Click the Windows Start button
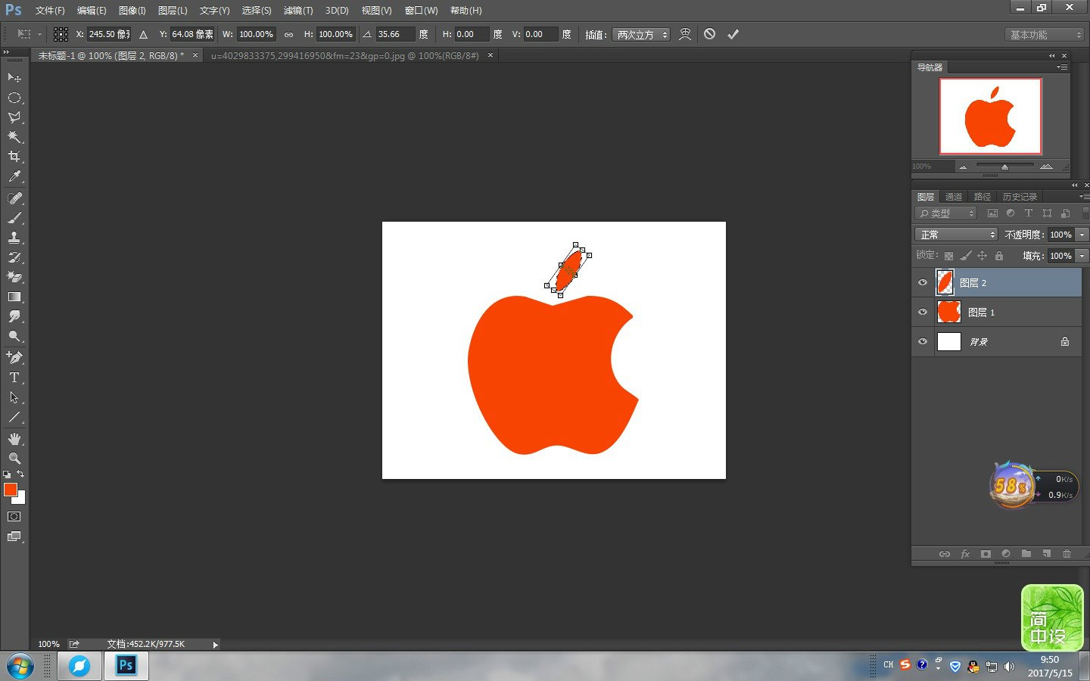Viewport: 1090px width, 681px height. pyautogui.click(x=20, y=667)
